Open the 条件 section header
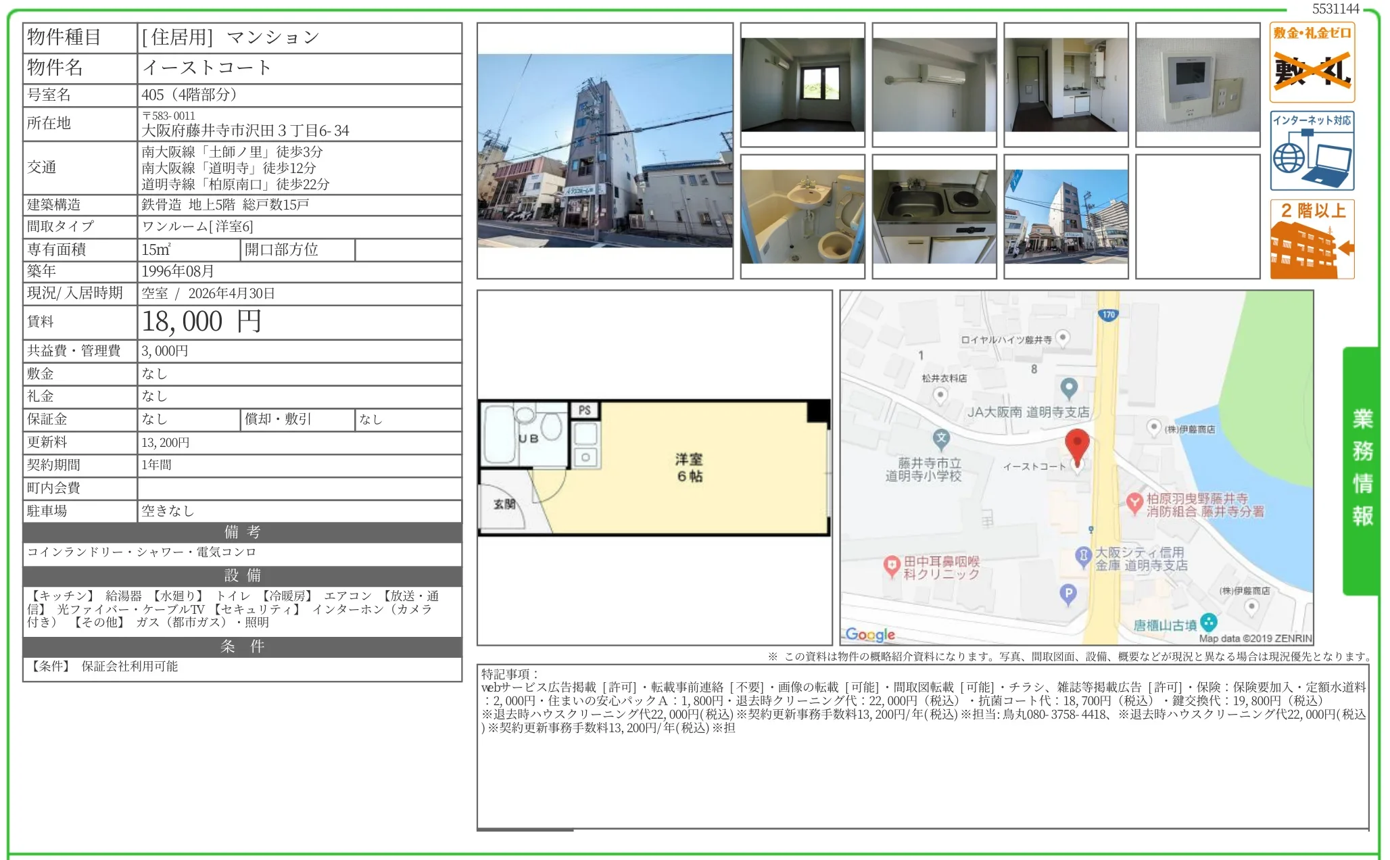This screenshot has height=860, width=1390. (x=241, y=647)
